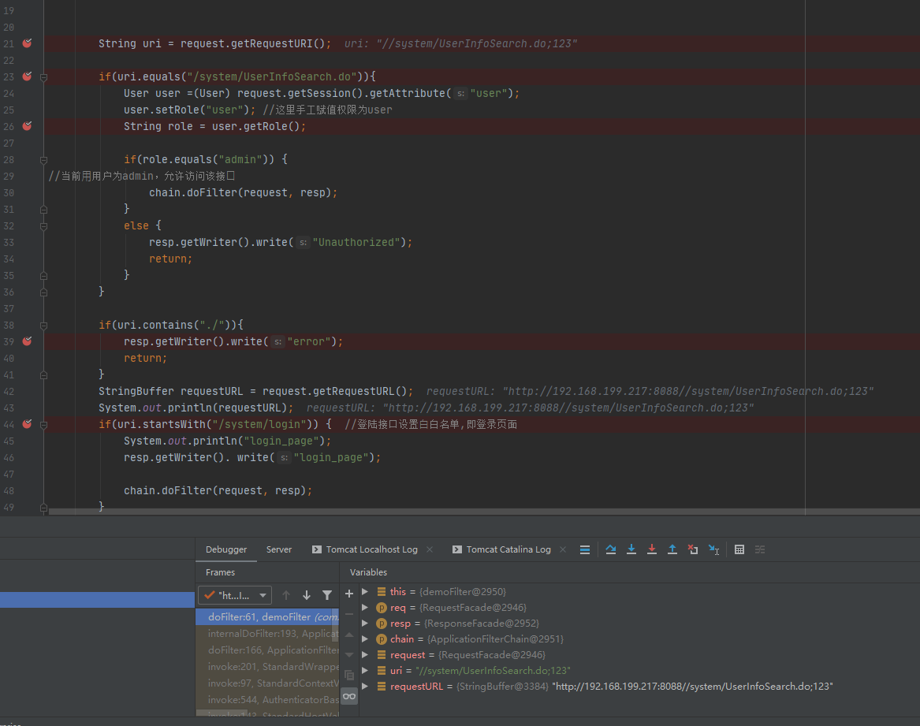
Task: Open the Tomcat Catalina Log tab
Action: click(x=508, y=549)
